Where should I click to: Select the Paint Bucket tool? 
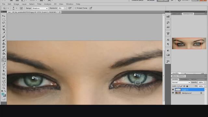tap(4, 53)
